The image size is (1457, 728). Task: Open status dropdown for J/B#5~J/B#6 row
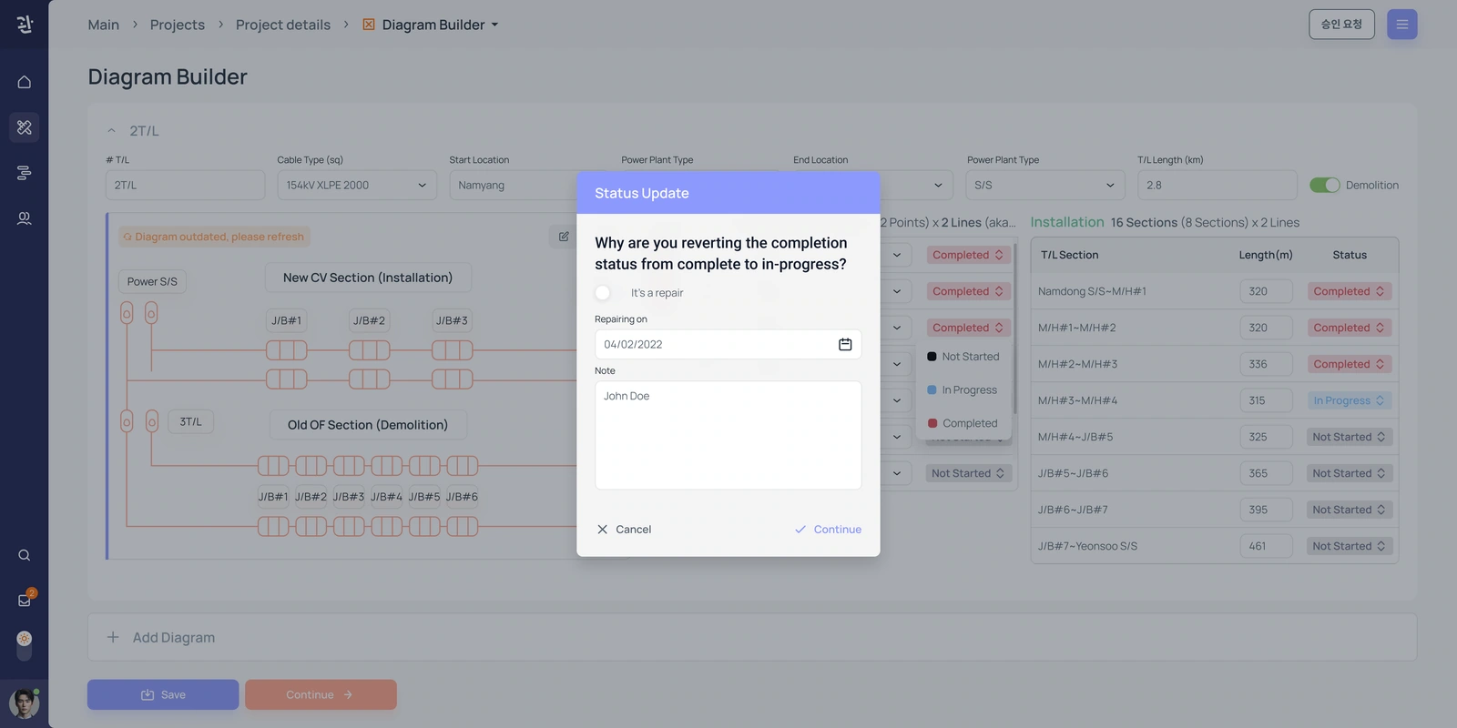pyautogui.click(x=1349, y=473)
